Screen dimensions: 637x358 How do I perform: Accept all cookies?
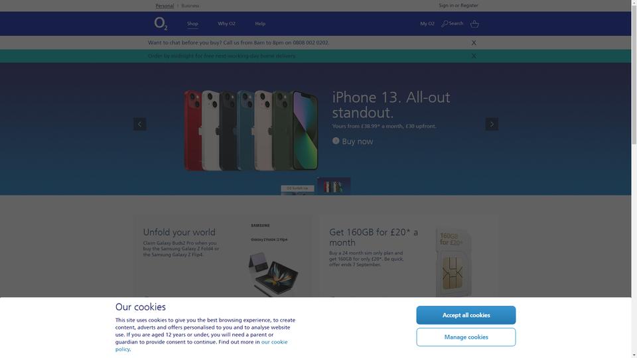pyautogui.click(x=466, y=315)
